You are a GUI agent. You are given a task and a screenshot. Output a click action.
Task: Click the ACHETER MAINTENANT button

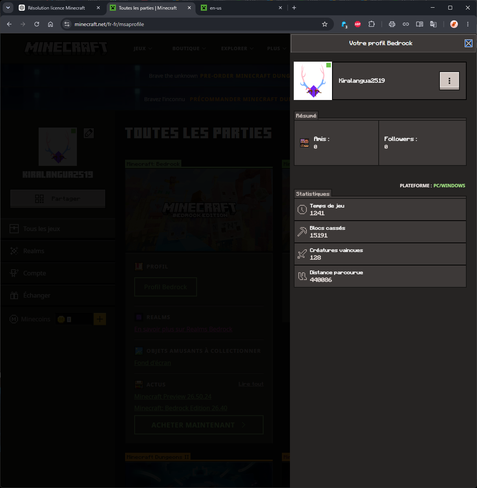click(x=199, y=425)
